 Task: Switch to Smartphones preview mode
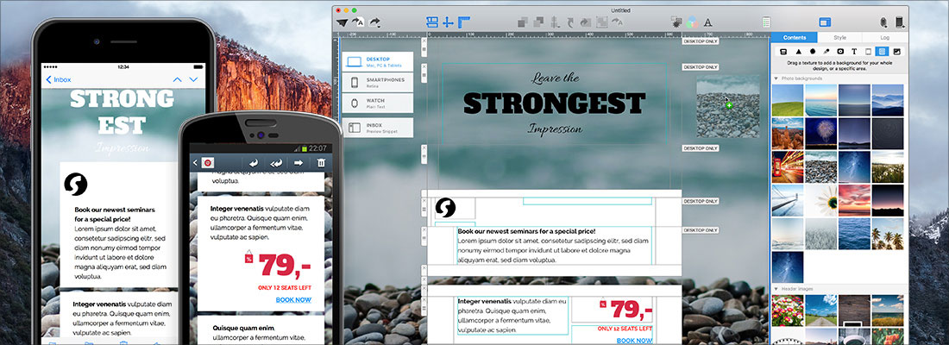pyautogui.click(x=377, y=83)
